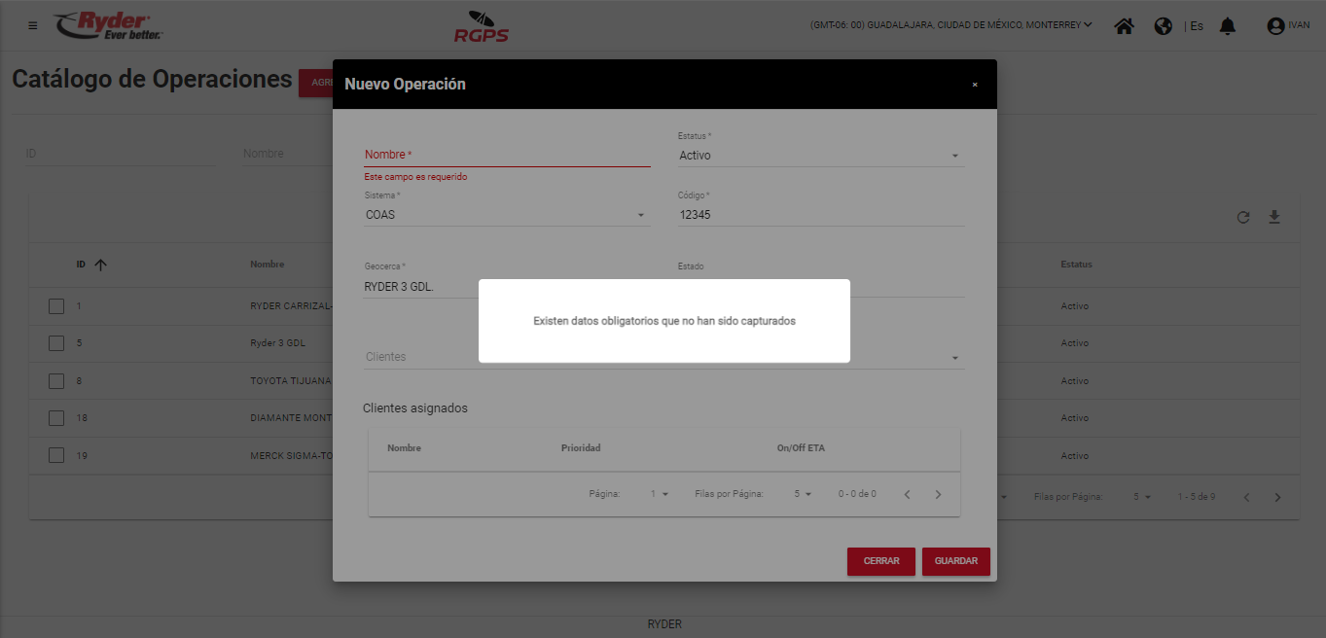Click the CERRAR button
Screen dimensions: 1326x638
880,561
